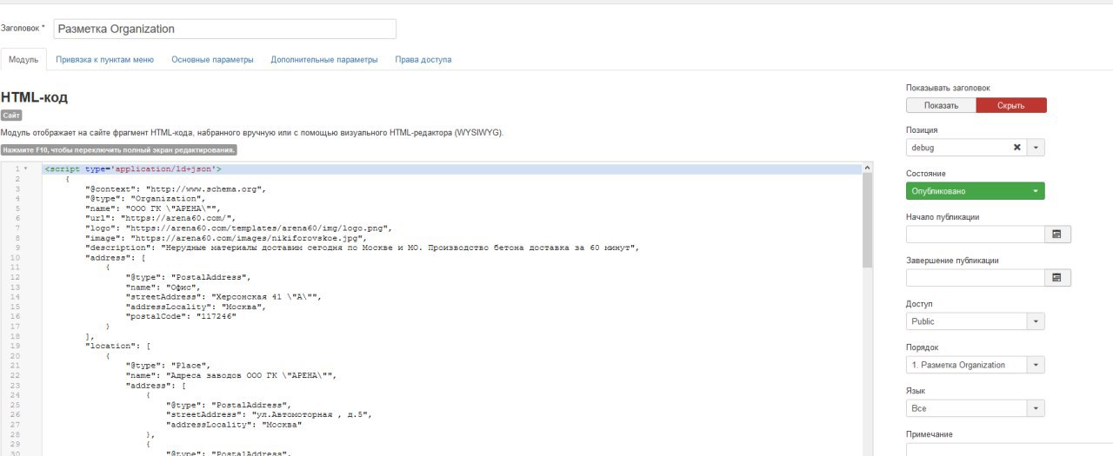This screenshot has height=456, width=1113.
Task: Click the script tag on line 1
Action: (132, 169)
